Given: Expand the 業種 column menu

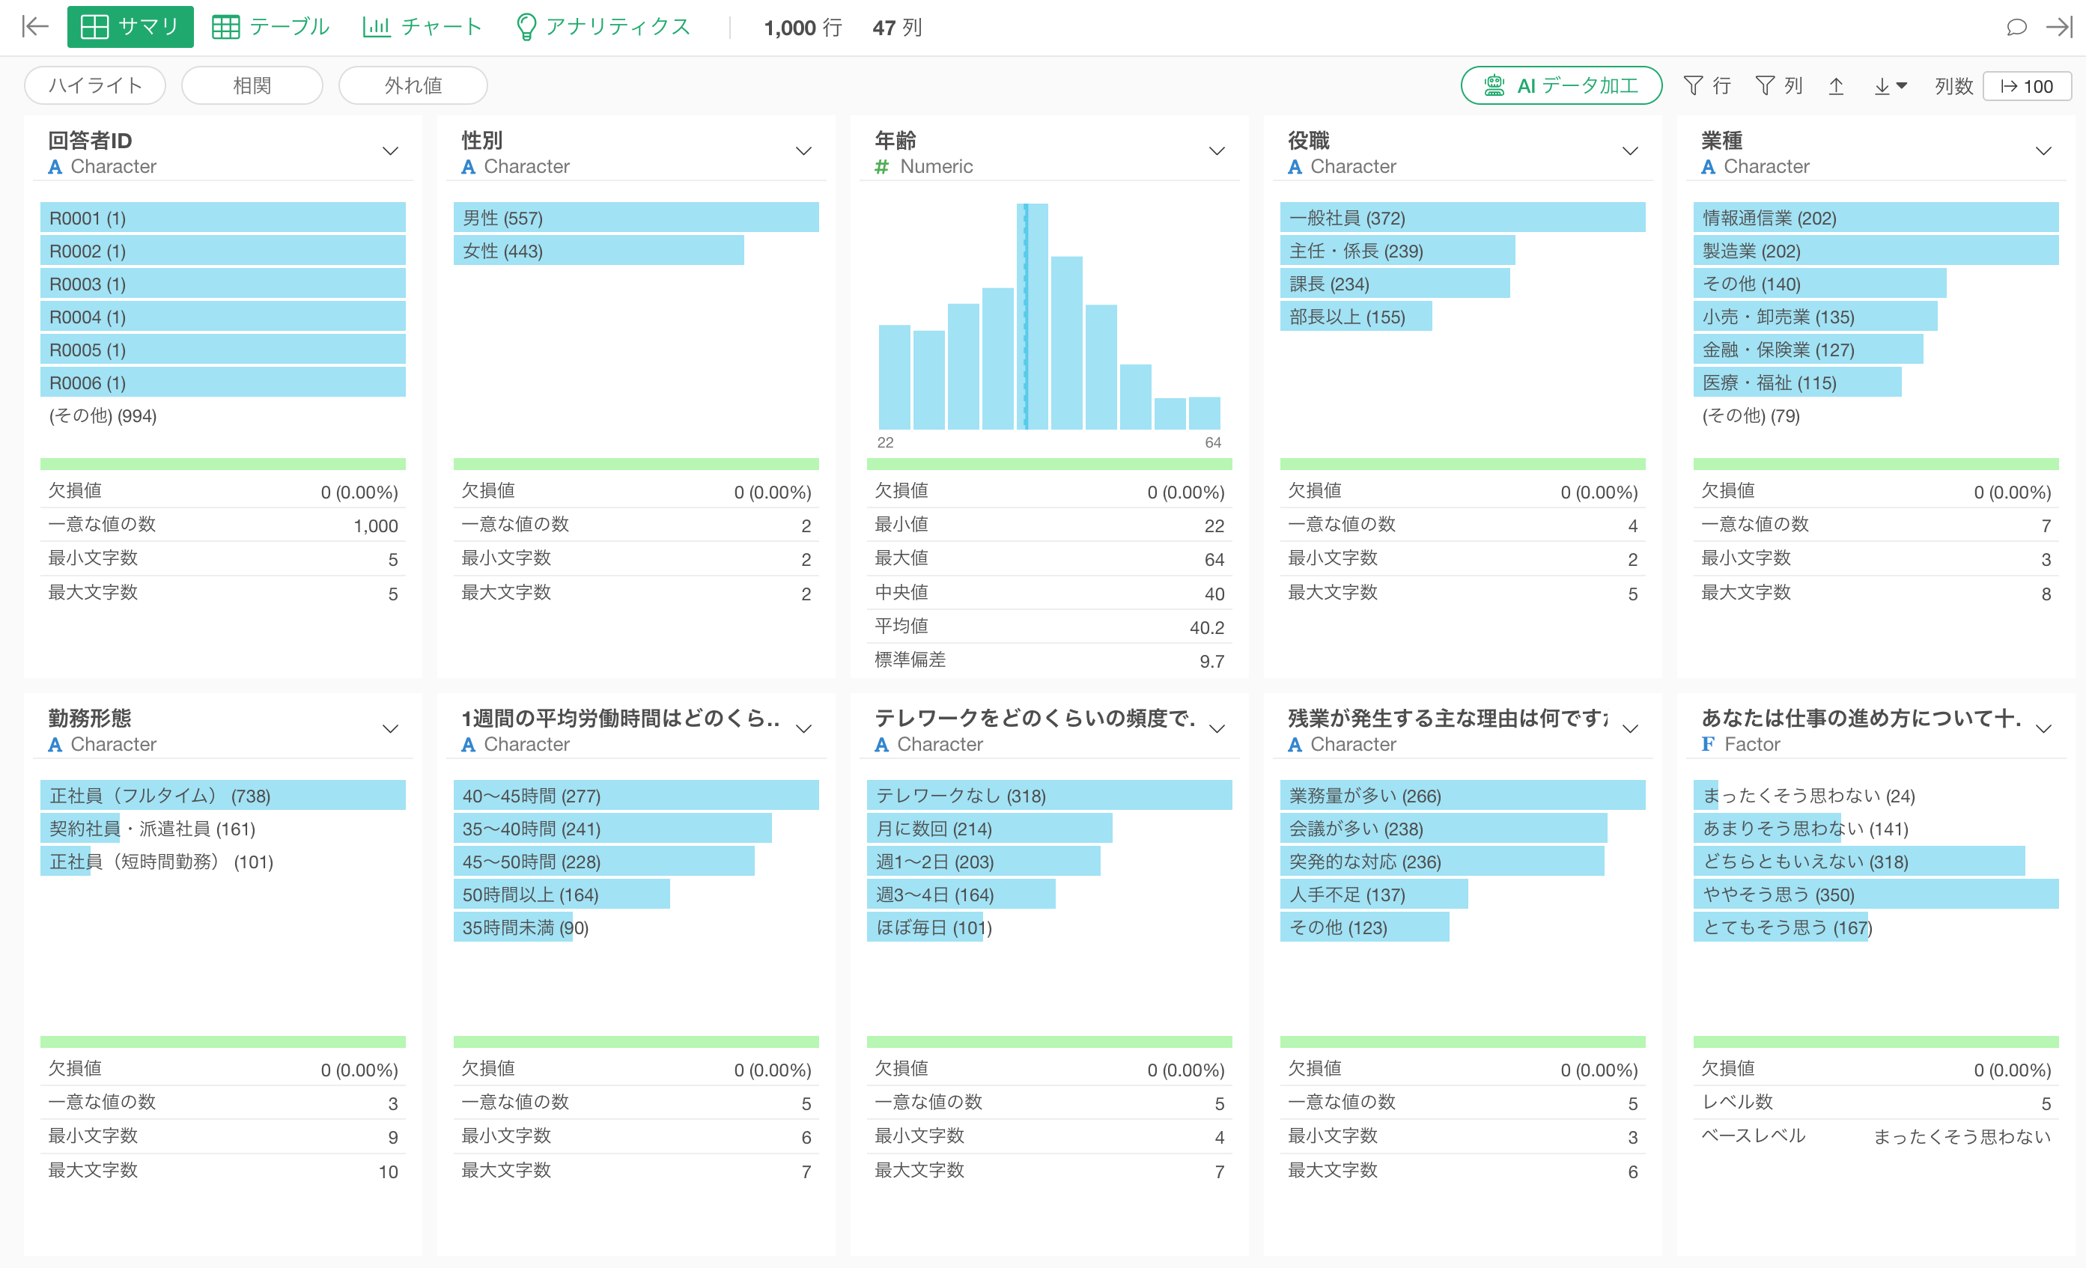Looking at the screenshot, I should point(2043,151).
